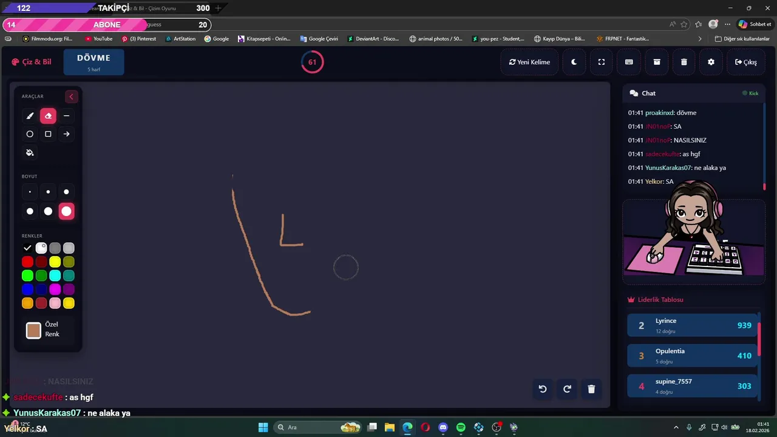Pick the bright green color swatch
The width and height of the screenshot is (777, 437).
[x=27, y=276]
